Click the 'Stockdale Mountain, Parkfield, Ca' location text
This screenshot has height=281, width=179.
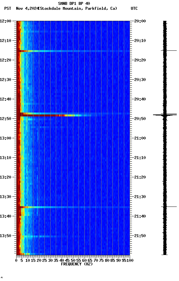tap(78, 8)
